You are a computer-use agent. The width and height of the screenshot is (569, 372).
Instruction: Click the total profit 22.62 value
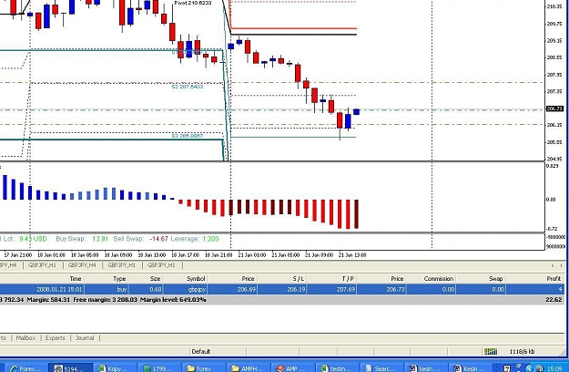coord(554,300)
